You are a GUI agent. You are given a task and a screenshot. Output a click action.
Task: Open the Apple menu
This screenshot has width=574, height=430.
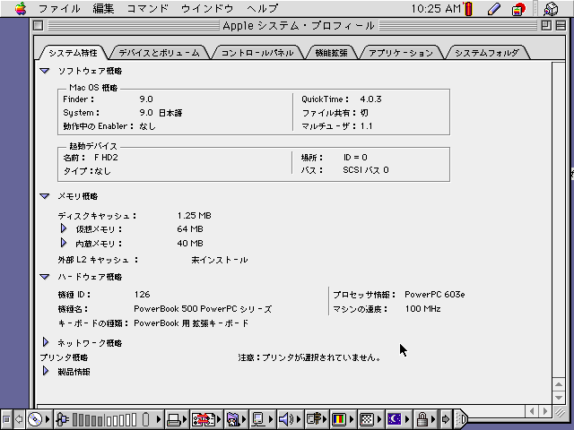pos(21,8)
